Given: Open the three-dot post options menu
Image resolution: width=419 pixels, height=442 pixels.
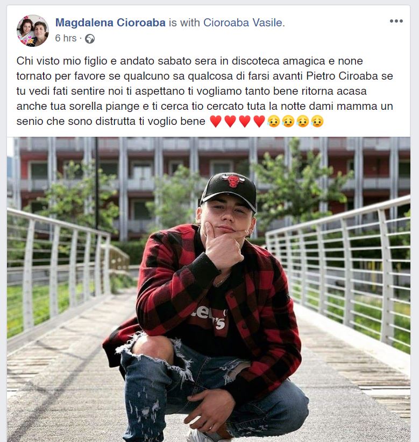Looking at the screenshot, I should 396,21.
